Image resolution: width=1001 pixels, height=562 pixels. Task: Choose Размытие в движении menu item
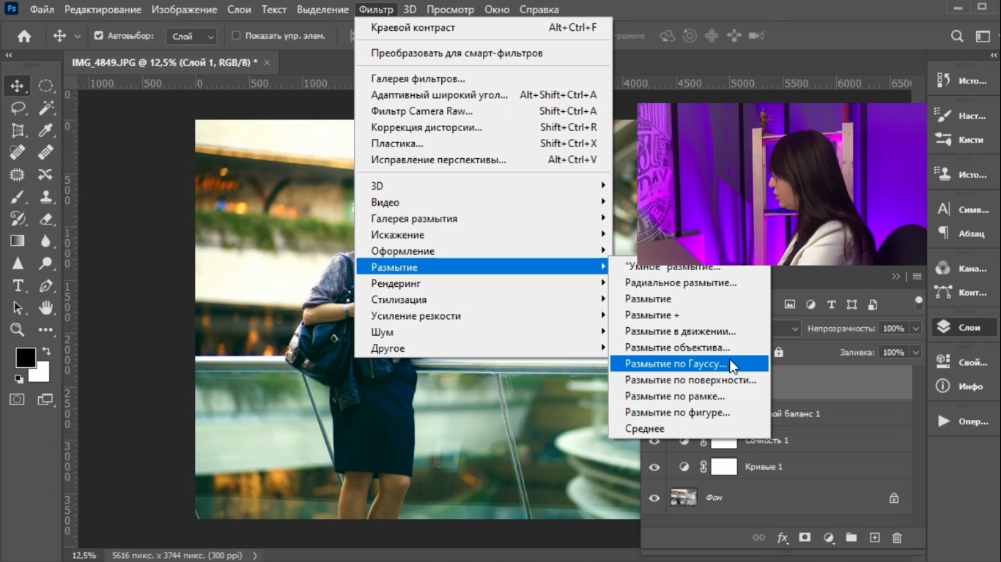pos(689,331)
